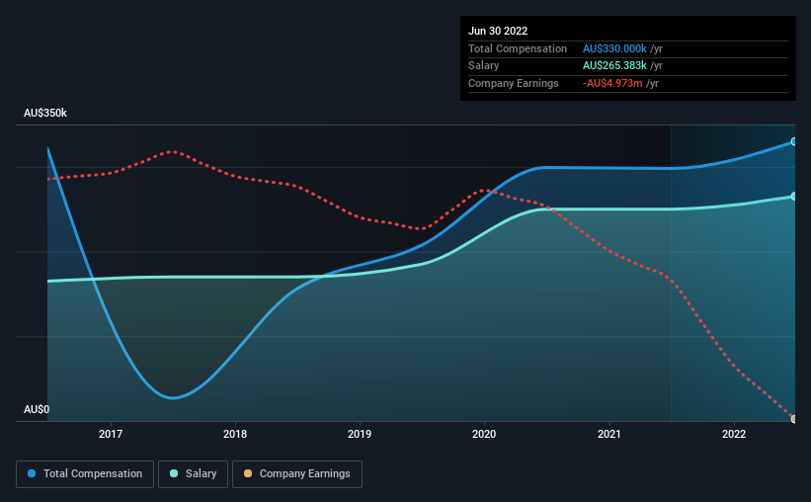Select the Total Compensation end data point

[x=794, y=141]
